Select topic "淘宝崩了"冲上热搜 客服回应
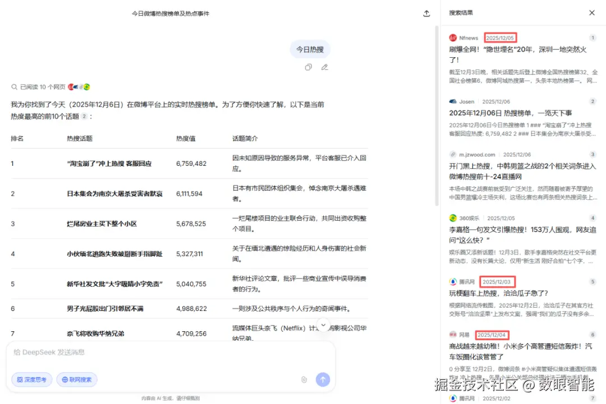Image resolution: width=606 pixels, height=404 pixels. coord(109,164)
